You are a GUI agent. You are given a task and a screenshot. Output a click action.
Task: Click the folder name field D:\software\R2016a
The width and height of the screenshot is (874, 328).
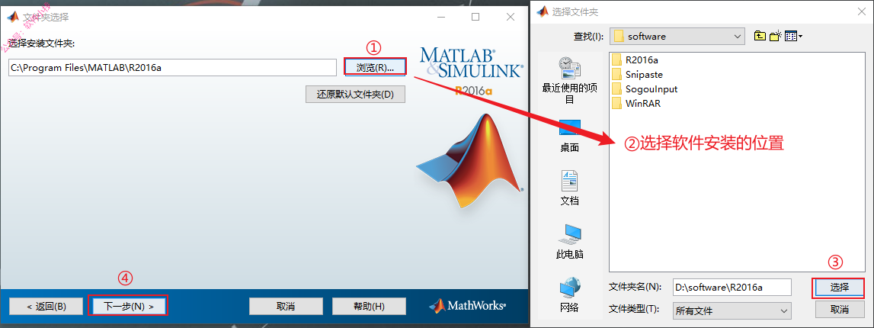732,287
